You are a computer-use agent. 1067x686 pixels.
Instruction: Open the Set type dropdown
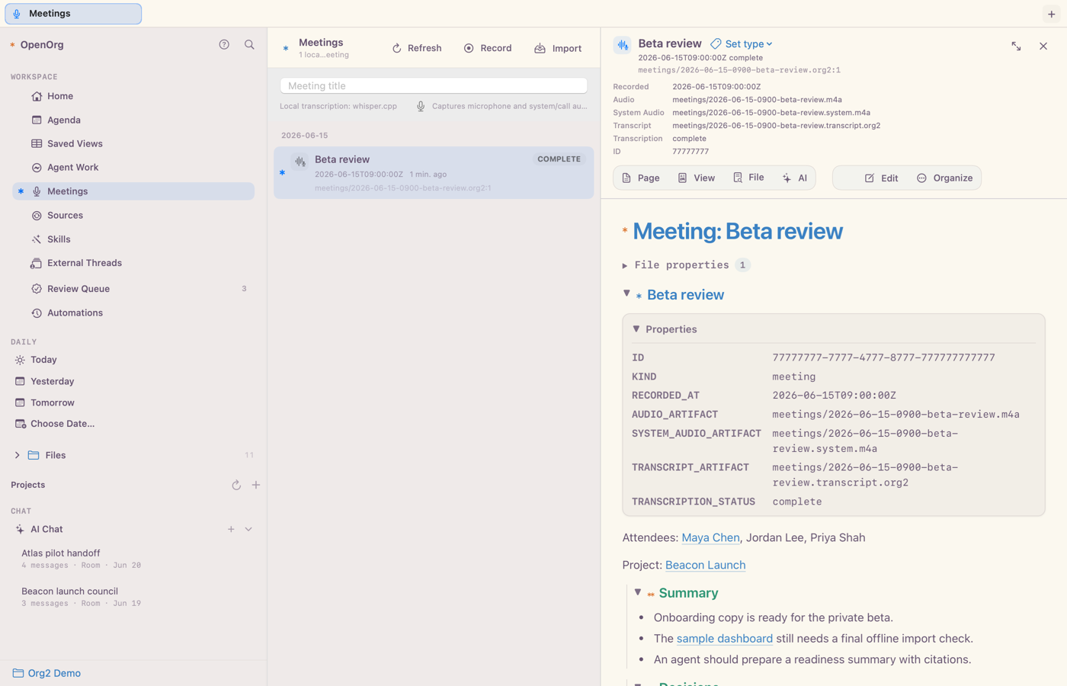click(x=742, y=44)
